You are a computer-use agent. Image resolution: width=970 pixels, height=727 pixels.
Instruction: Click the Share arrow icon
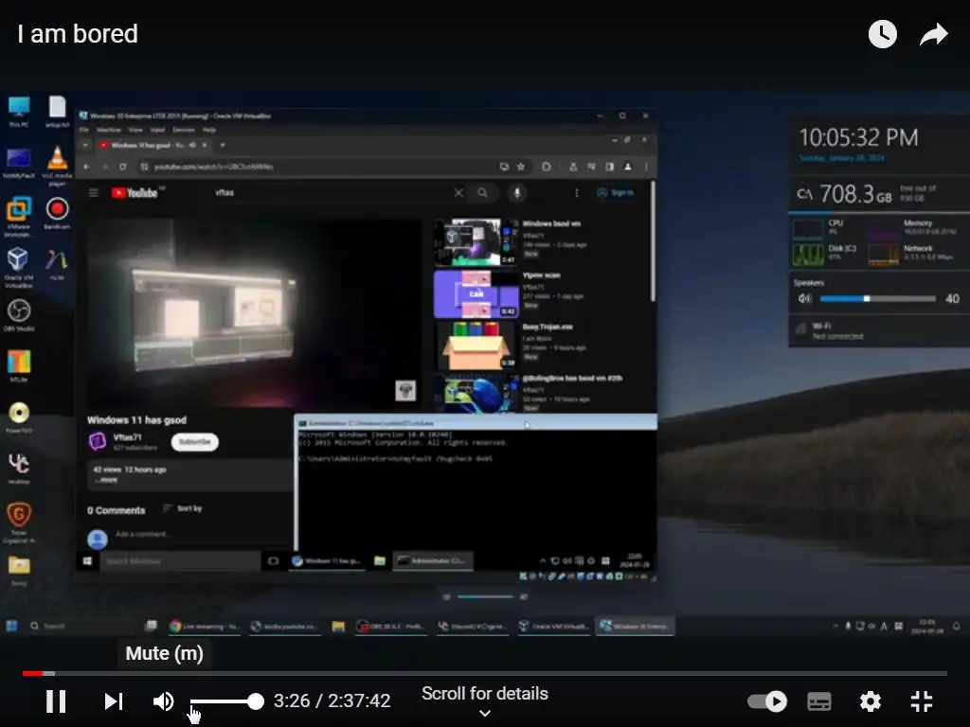click(x=933, y=34)
